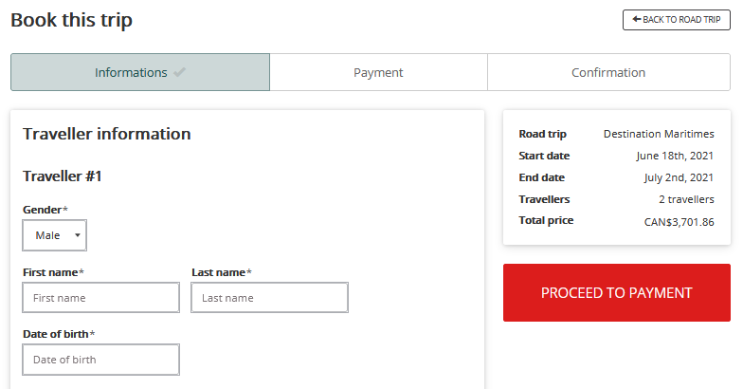Click the Back to Road Trip button
This screenshot has height=389, width=743.
coord(677,20)
